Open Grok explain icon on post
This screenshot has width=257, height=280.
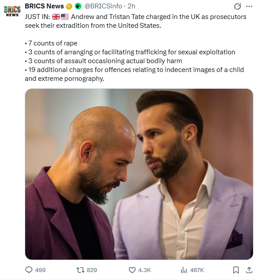238,7
